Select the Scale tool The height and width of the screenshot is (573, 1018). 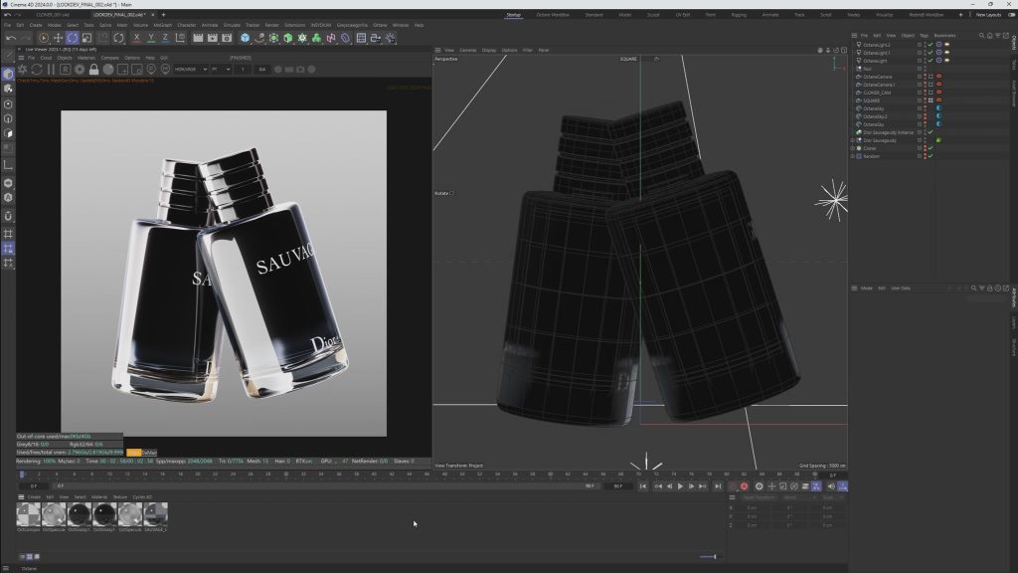pos(86,39)
